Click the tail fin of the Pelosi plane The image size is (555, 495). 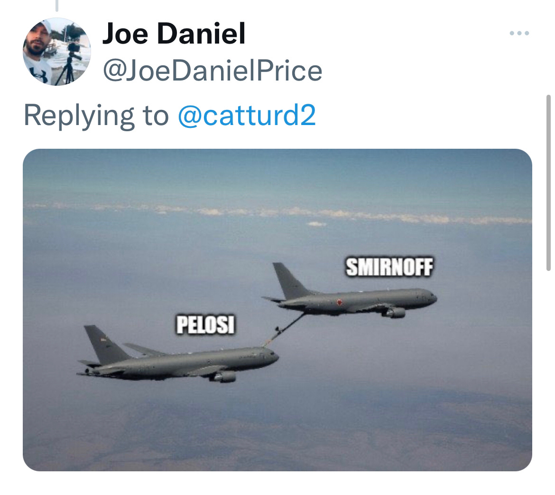tap(104, 345)
